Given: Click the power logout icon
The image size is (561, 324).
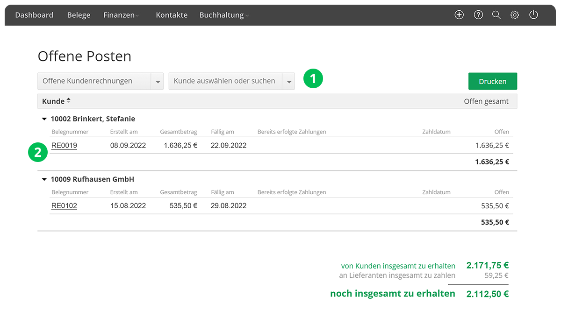Looking at the screenshot, I should tap(533, 15).
